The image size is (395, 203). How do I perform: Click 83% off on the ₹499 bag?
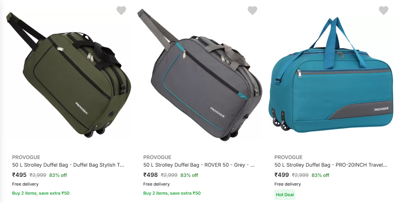320,175
